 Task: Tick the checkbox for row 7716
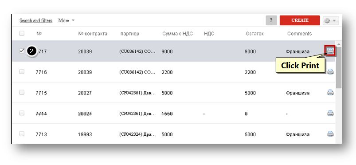[22, 71]
